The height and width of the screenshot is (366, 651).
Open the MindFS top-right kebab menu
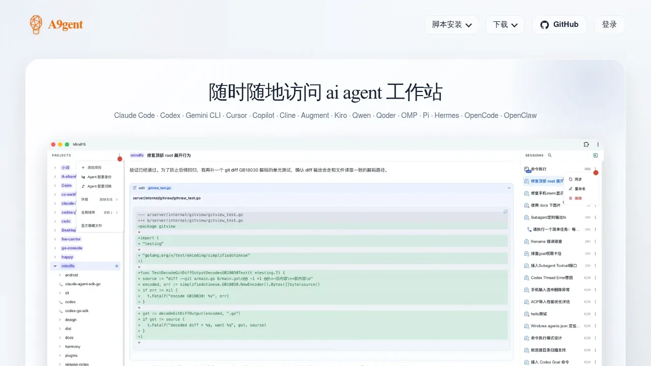(x=598, y=144)
